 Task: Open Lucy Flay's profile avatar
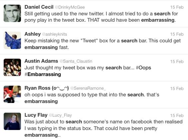12,121
